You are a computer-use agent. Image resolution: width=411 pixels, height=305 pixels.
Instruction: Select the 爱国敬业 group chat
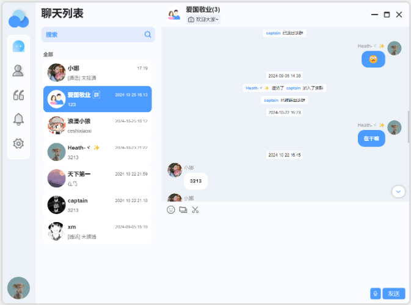pyautogui.click(x=98, y=99)
